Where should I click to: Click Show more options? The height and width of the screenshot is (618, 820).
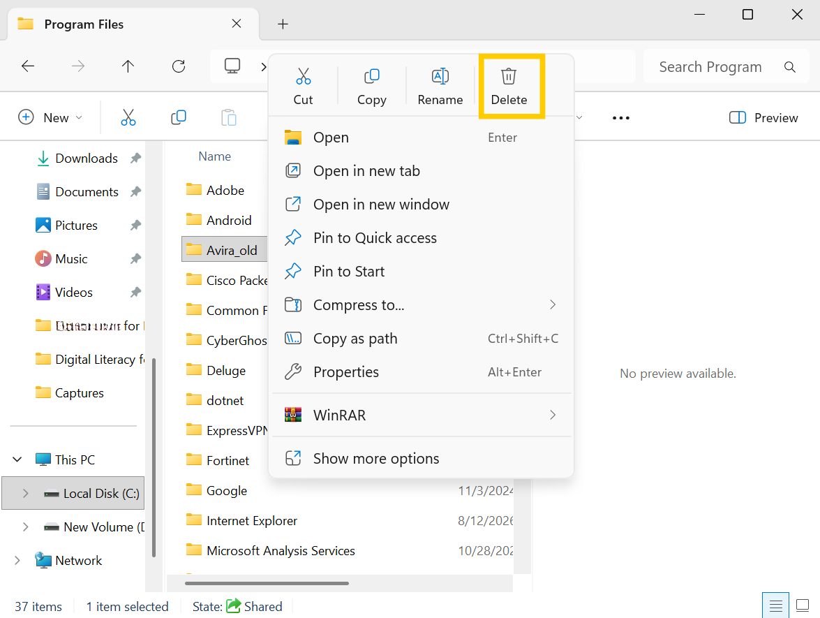pos(422,458)
